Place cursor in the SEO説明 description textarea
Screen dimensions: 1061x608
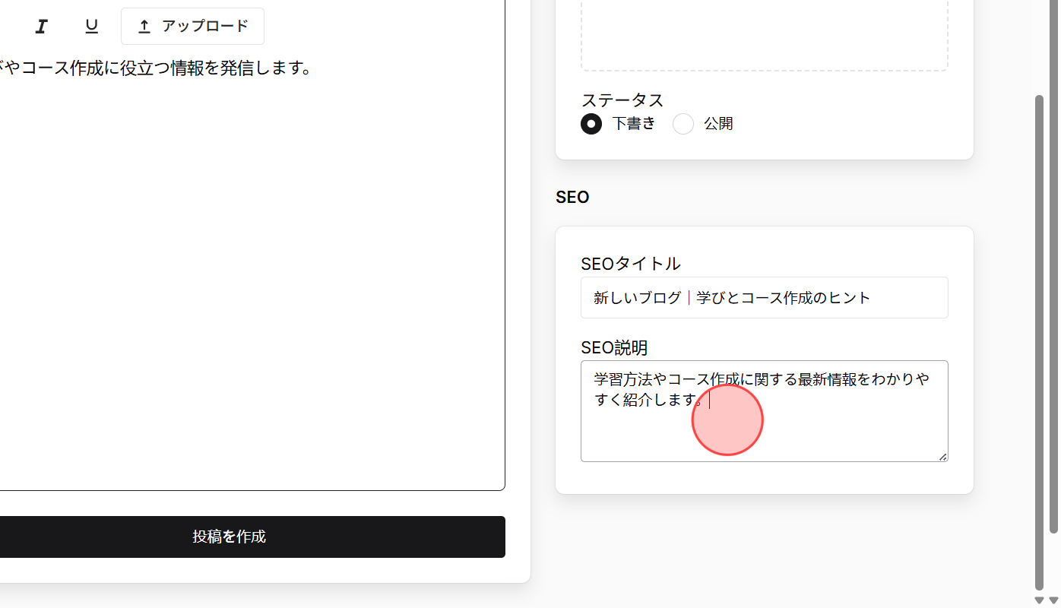764,410
